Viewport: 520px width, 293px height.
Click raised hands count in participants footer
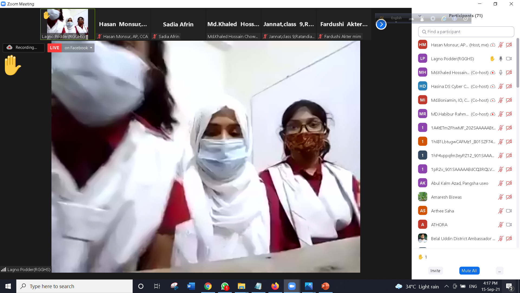click(x=422, y=257)
